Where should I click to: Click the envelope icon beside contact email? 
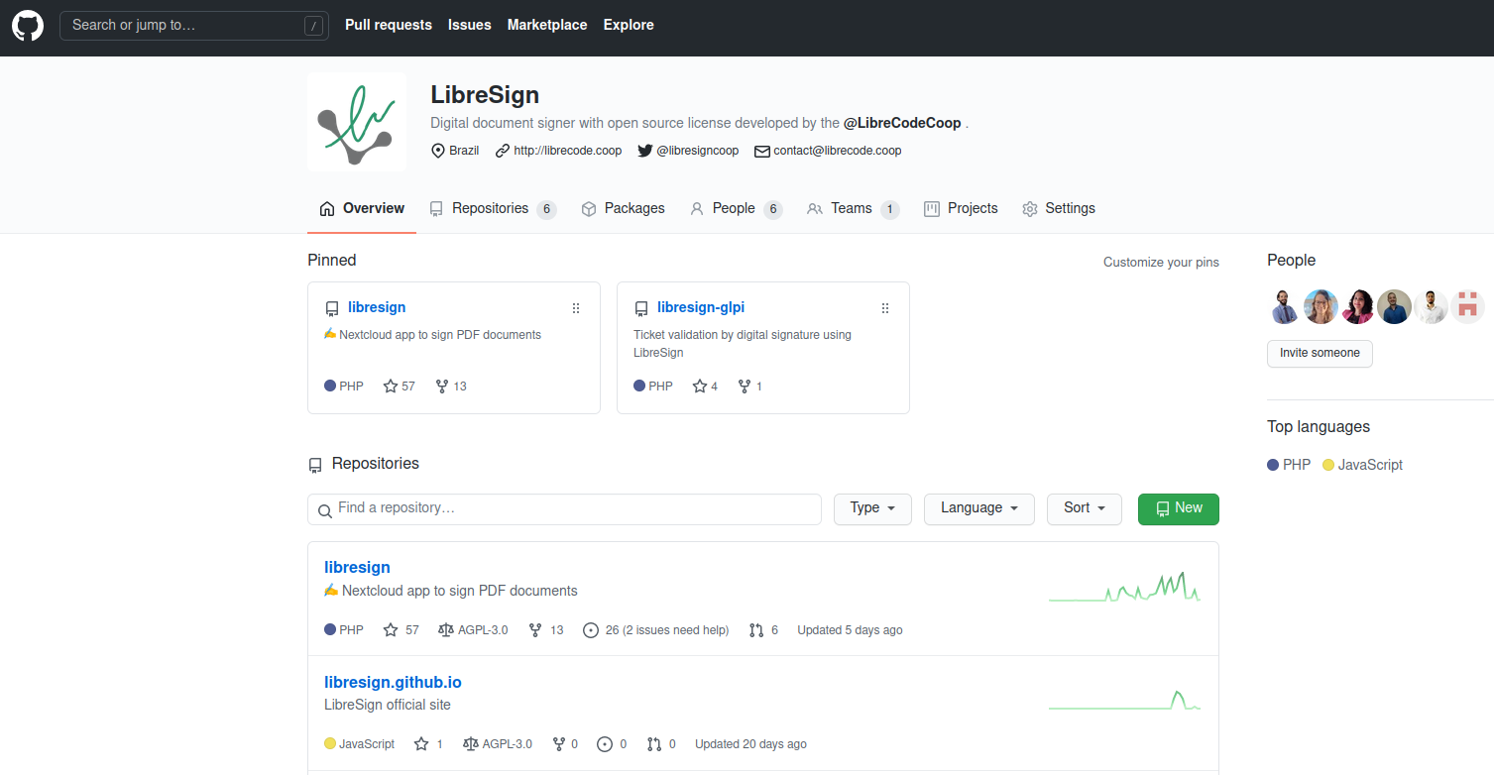pos(762,152)
